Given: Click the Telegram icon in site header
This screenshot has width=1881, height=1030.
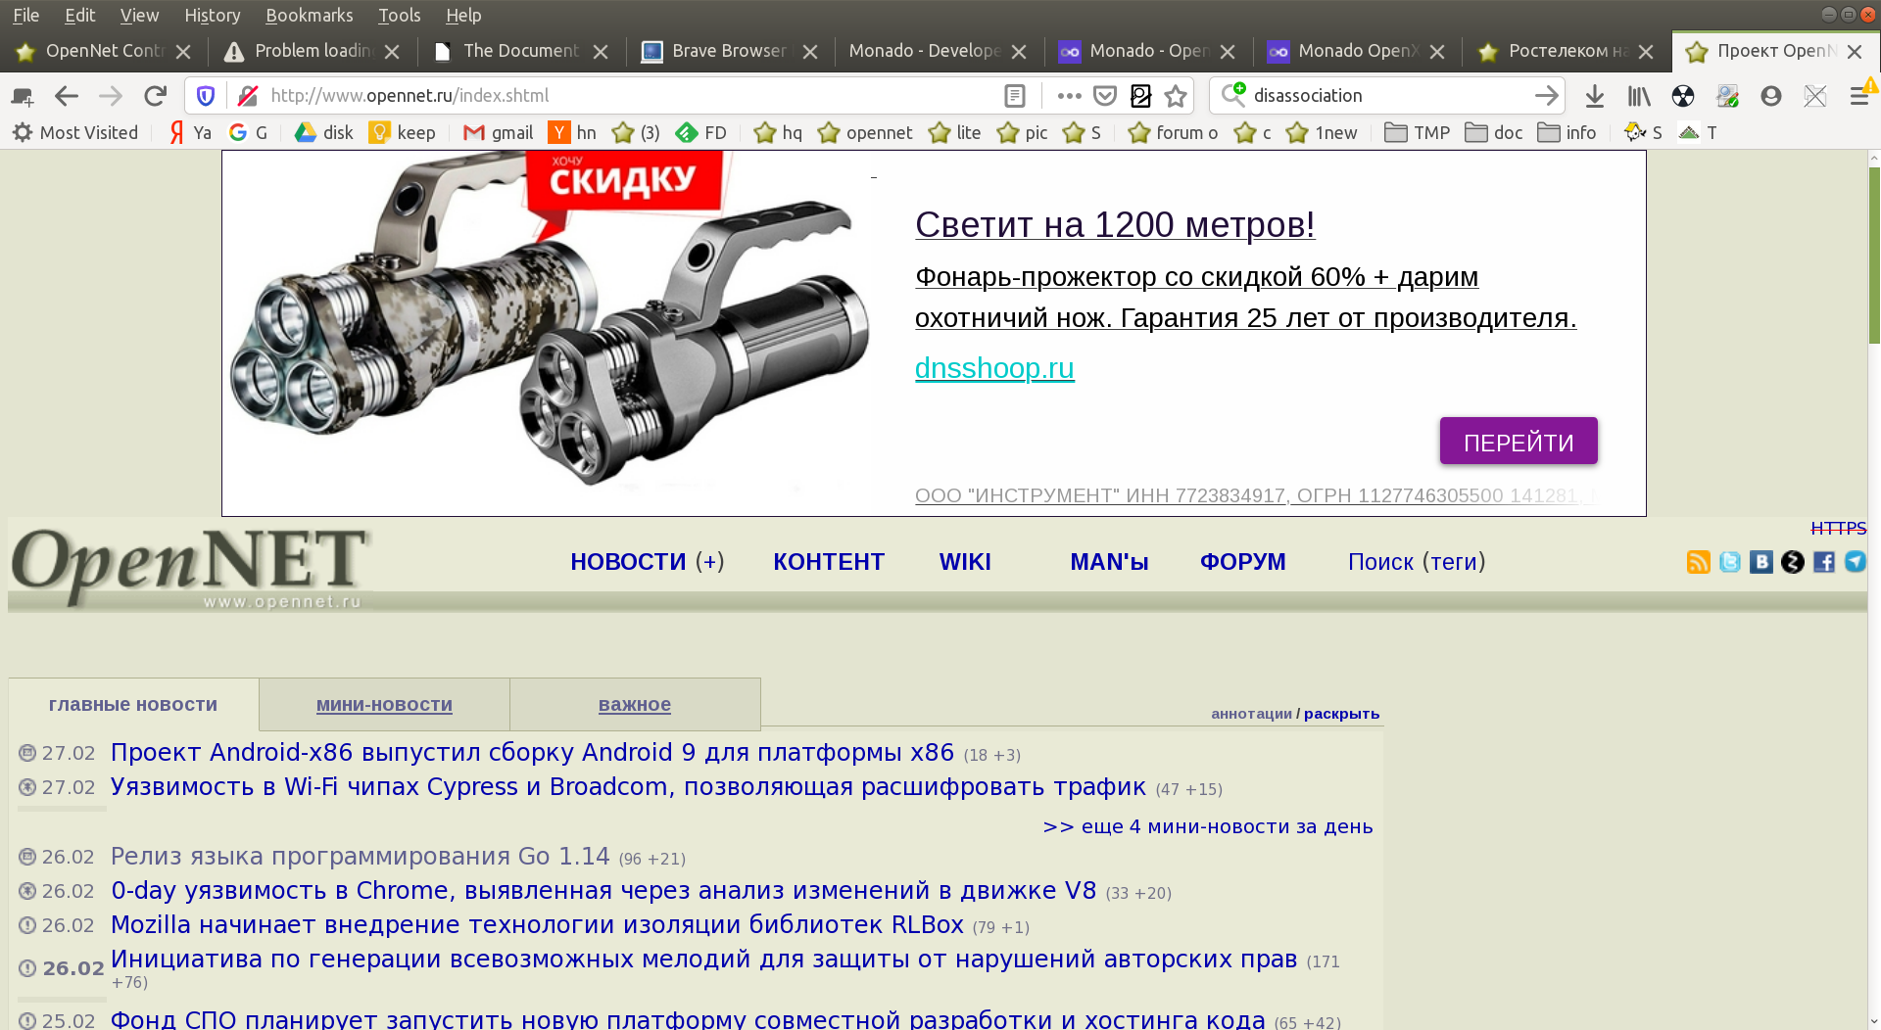Looking at the screenshot, I should (x=1855, y=562).
